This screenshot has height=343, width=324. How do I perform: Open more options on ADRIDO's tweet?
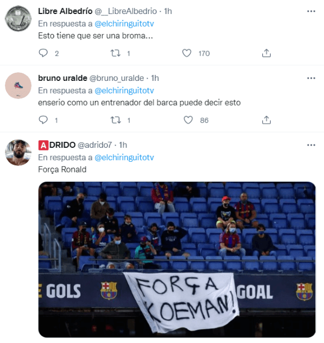[311, 145]
